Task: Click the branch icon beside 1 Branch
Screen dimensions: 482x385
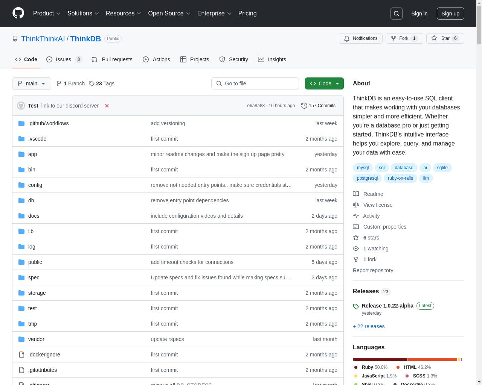Action: pyautogui.click(x=59, y=83)
